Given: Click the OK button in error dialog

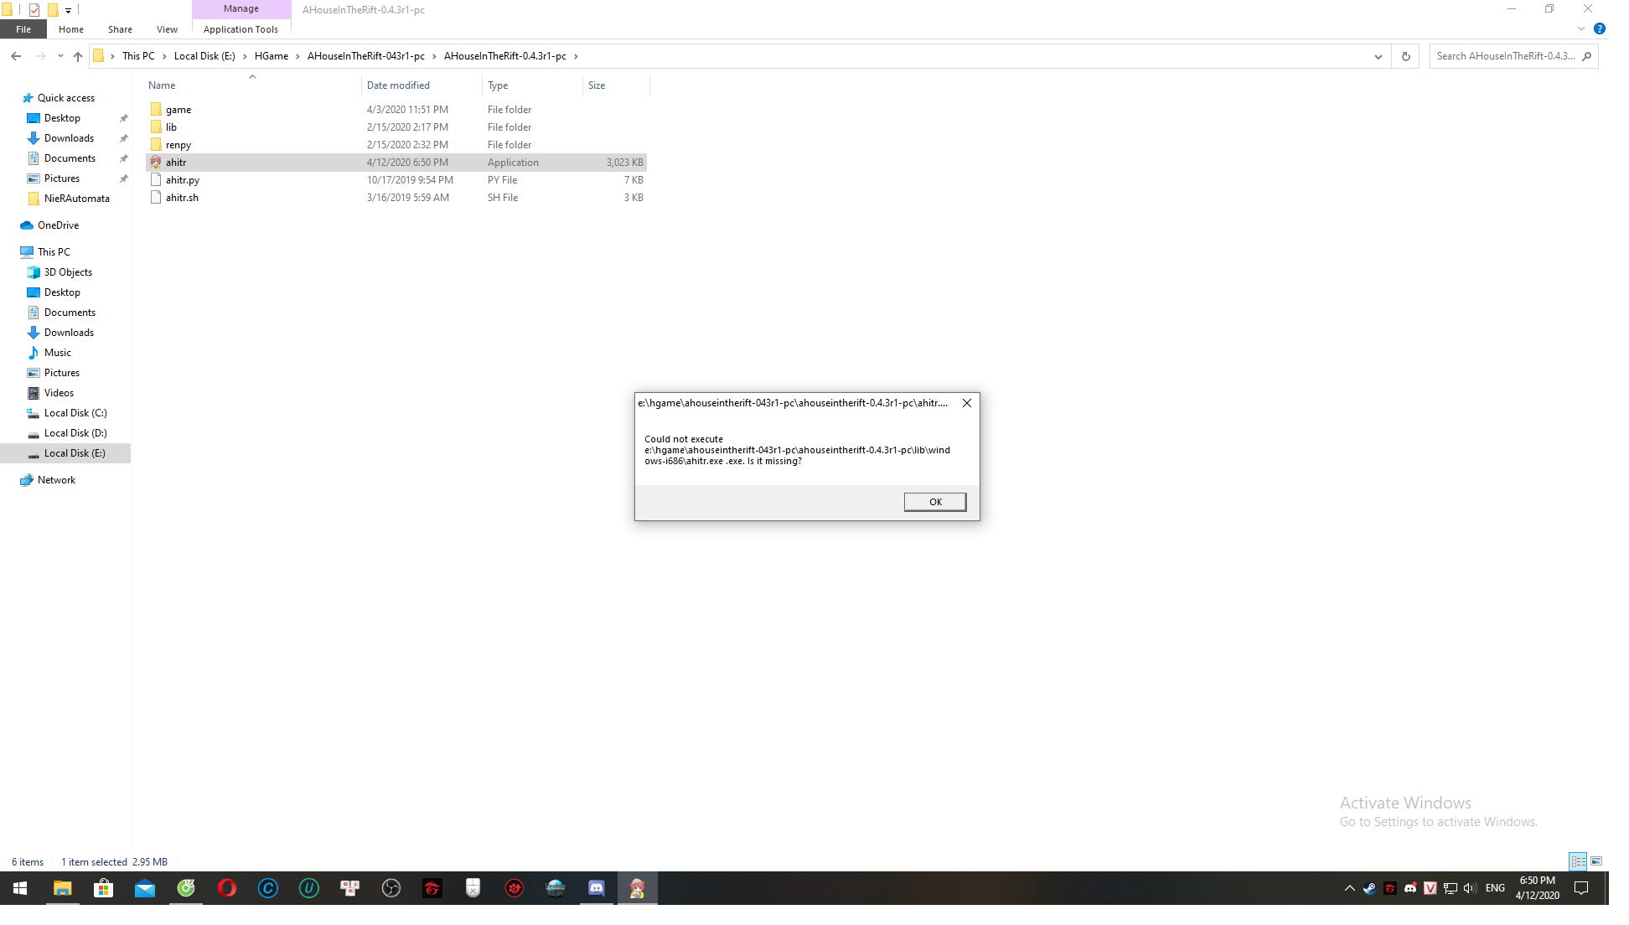Looking at the screenshot, I should pos(935,501).
